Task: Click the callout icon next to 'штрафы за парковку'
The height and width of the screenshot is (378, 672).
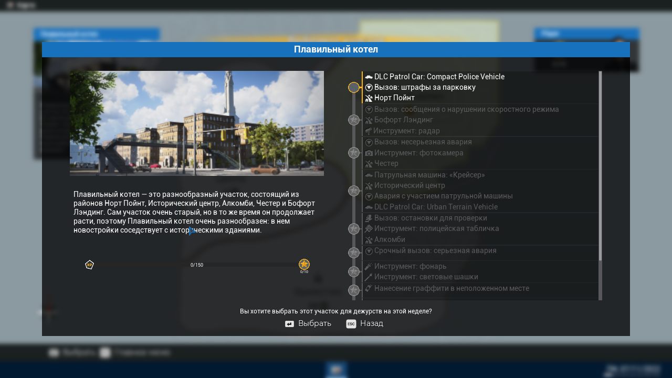Action: tap(369, 87)
